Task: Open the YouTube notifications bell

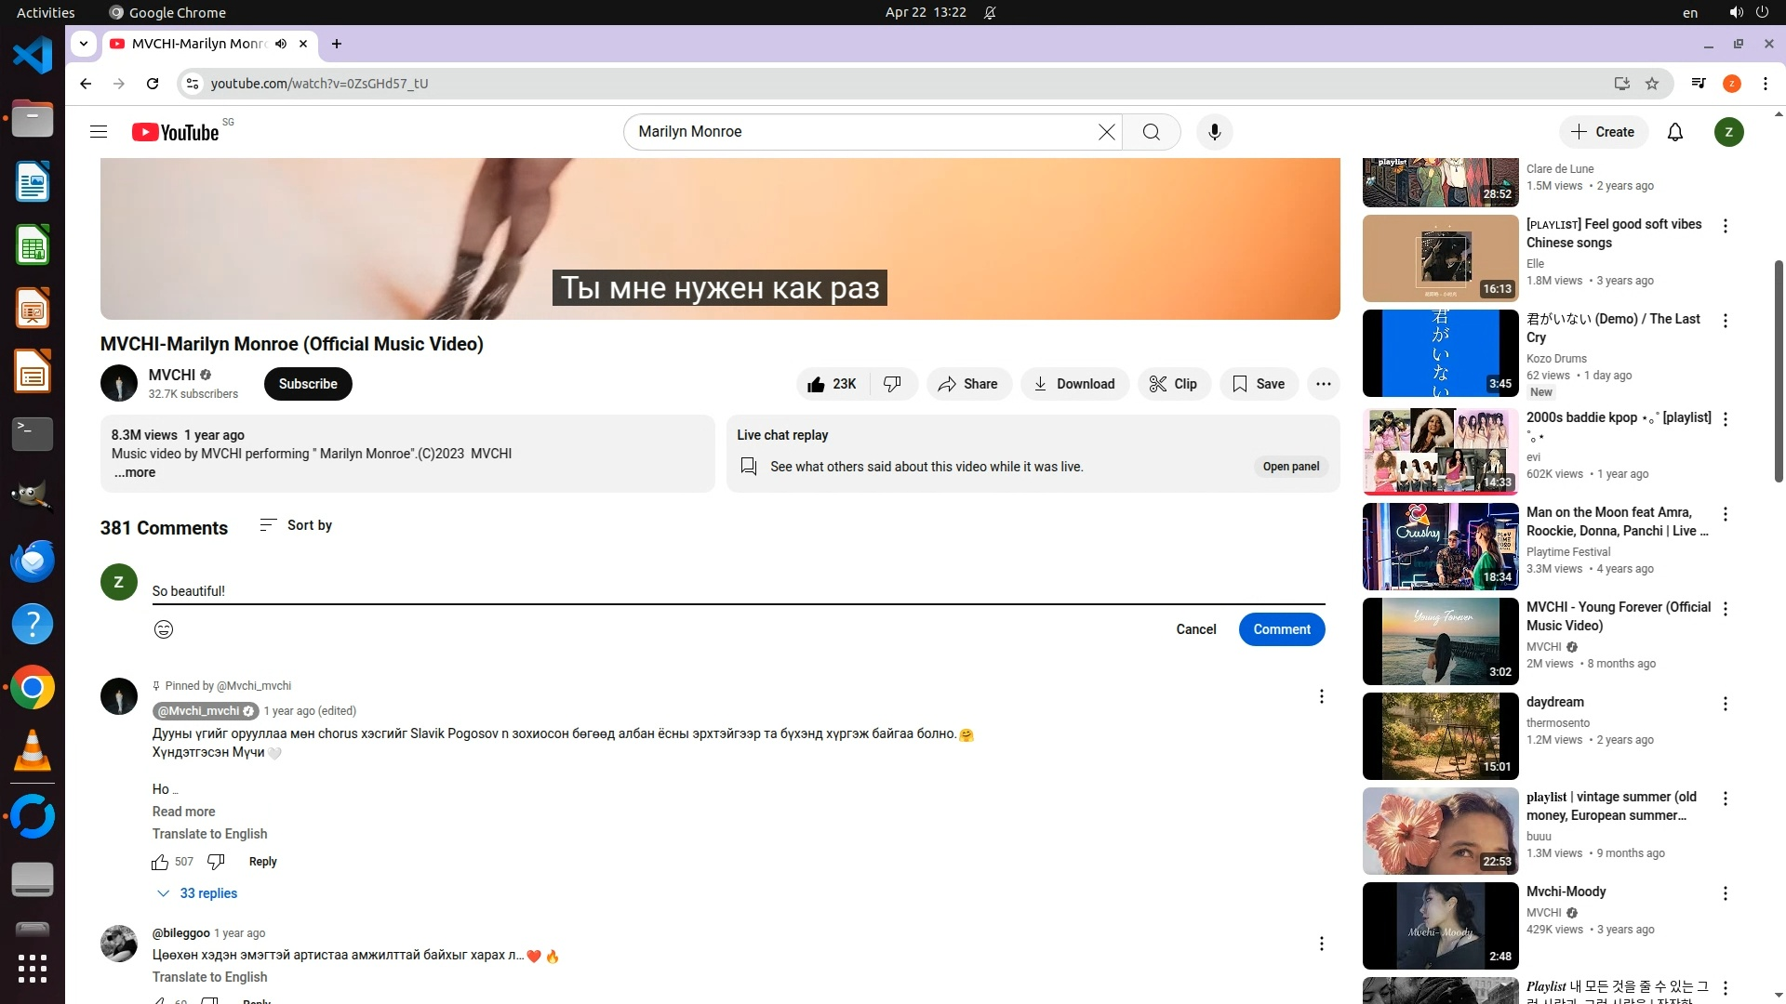Action: pyautogui.click(x=1674, y=132)
